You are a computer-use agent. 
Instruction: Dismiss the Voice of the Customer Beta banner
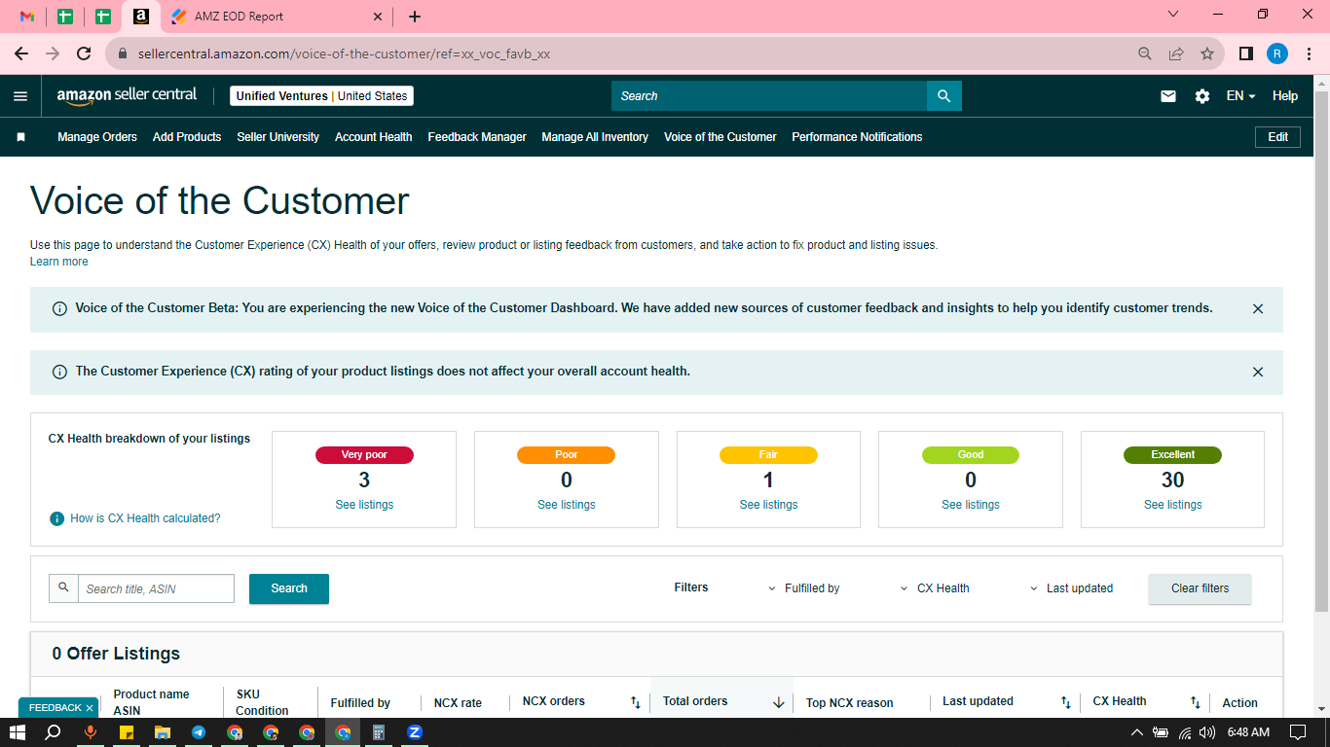tap(1258, 308)
